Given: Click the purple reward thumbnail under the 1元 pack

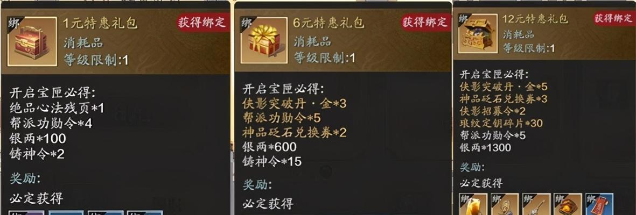Looking at the screenshot, I should click(25, 212).
